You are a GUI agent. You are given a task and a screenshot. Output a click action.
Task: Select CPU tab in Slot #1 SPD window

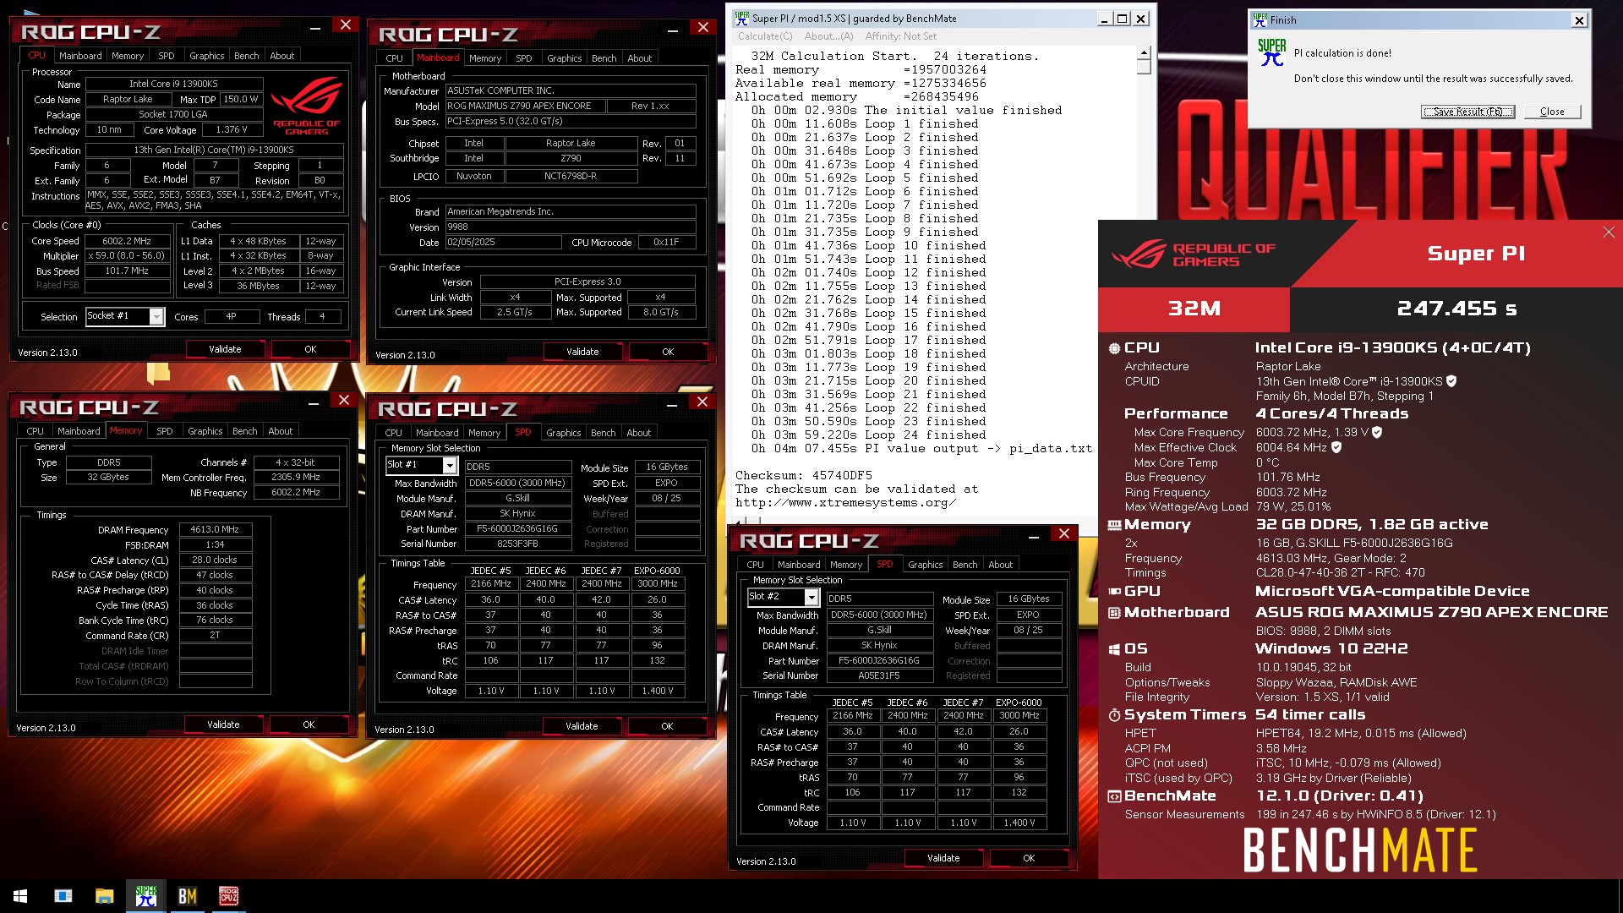(x=394, y=433)
